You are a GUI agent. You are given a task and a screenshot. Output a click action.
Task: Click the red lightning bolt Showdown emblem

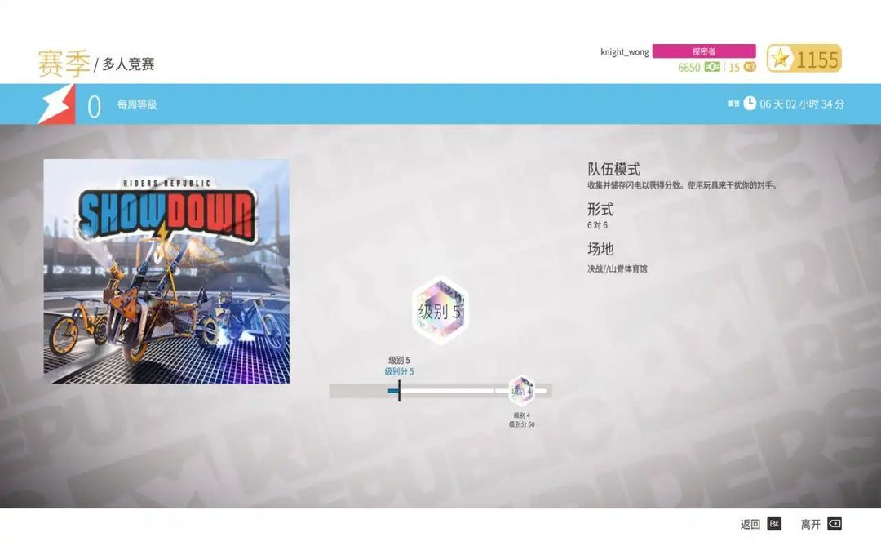point(56,104)
